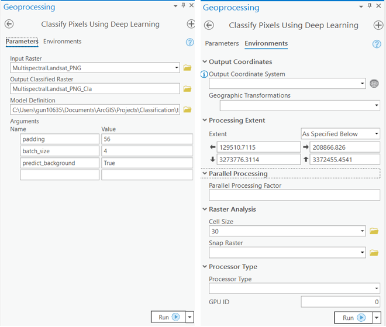Click Run button in left pane

[168, 317]
